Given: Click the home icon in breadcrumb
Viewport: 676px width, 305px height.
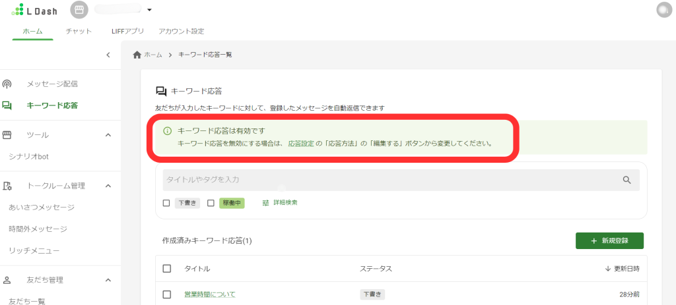Looking at the screenshot, I should tap(137, 55).
